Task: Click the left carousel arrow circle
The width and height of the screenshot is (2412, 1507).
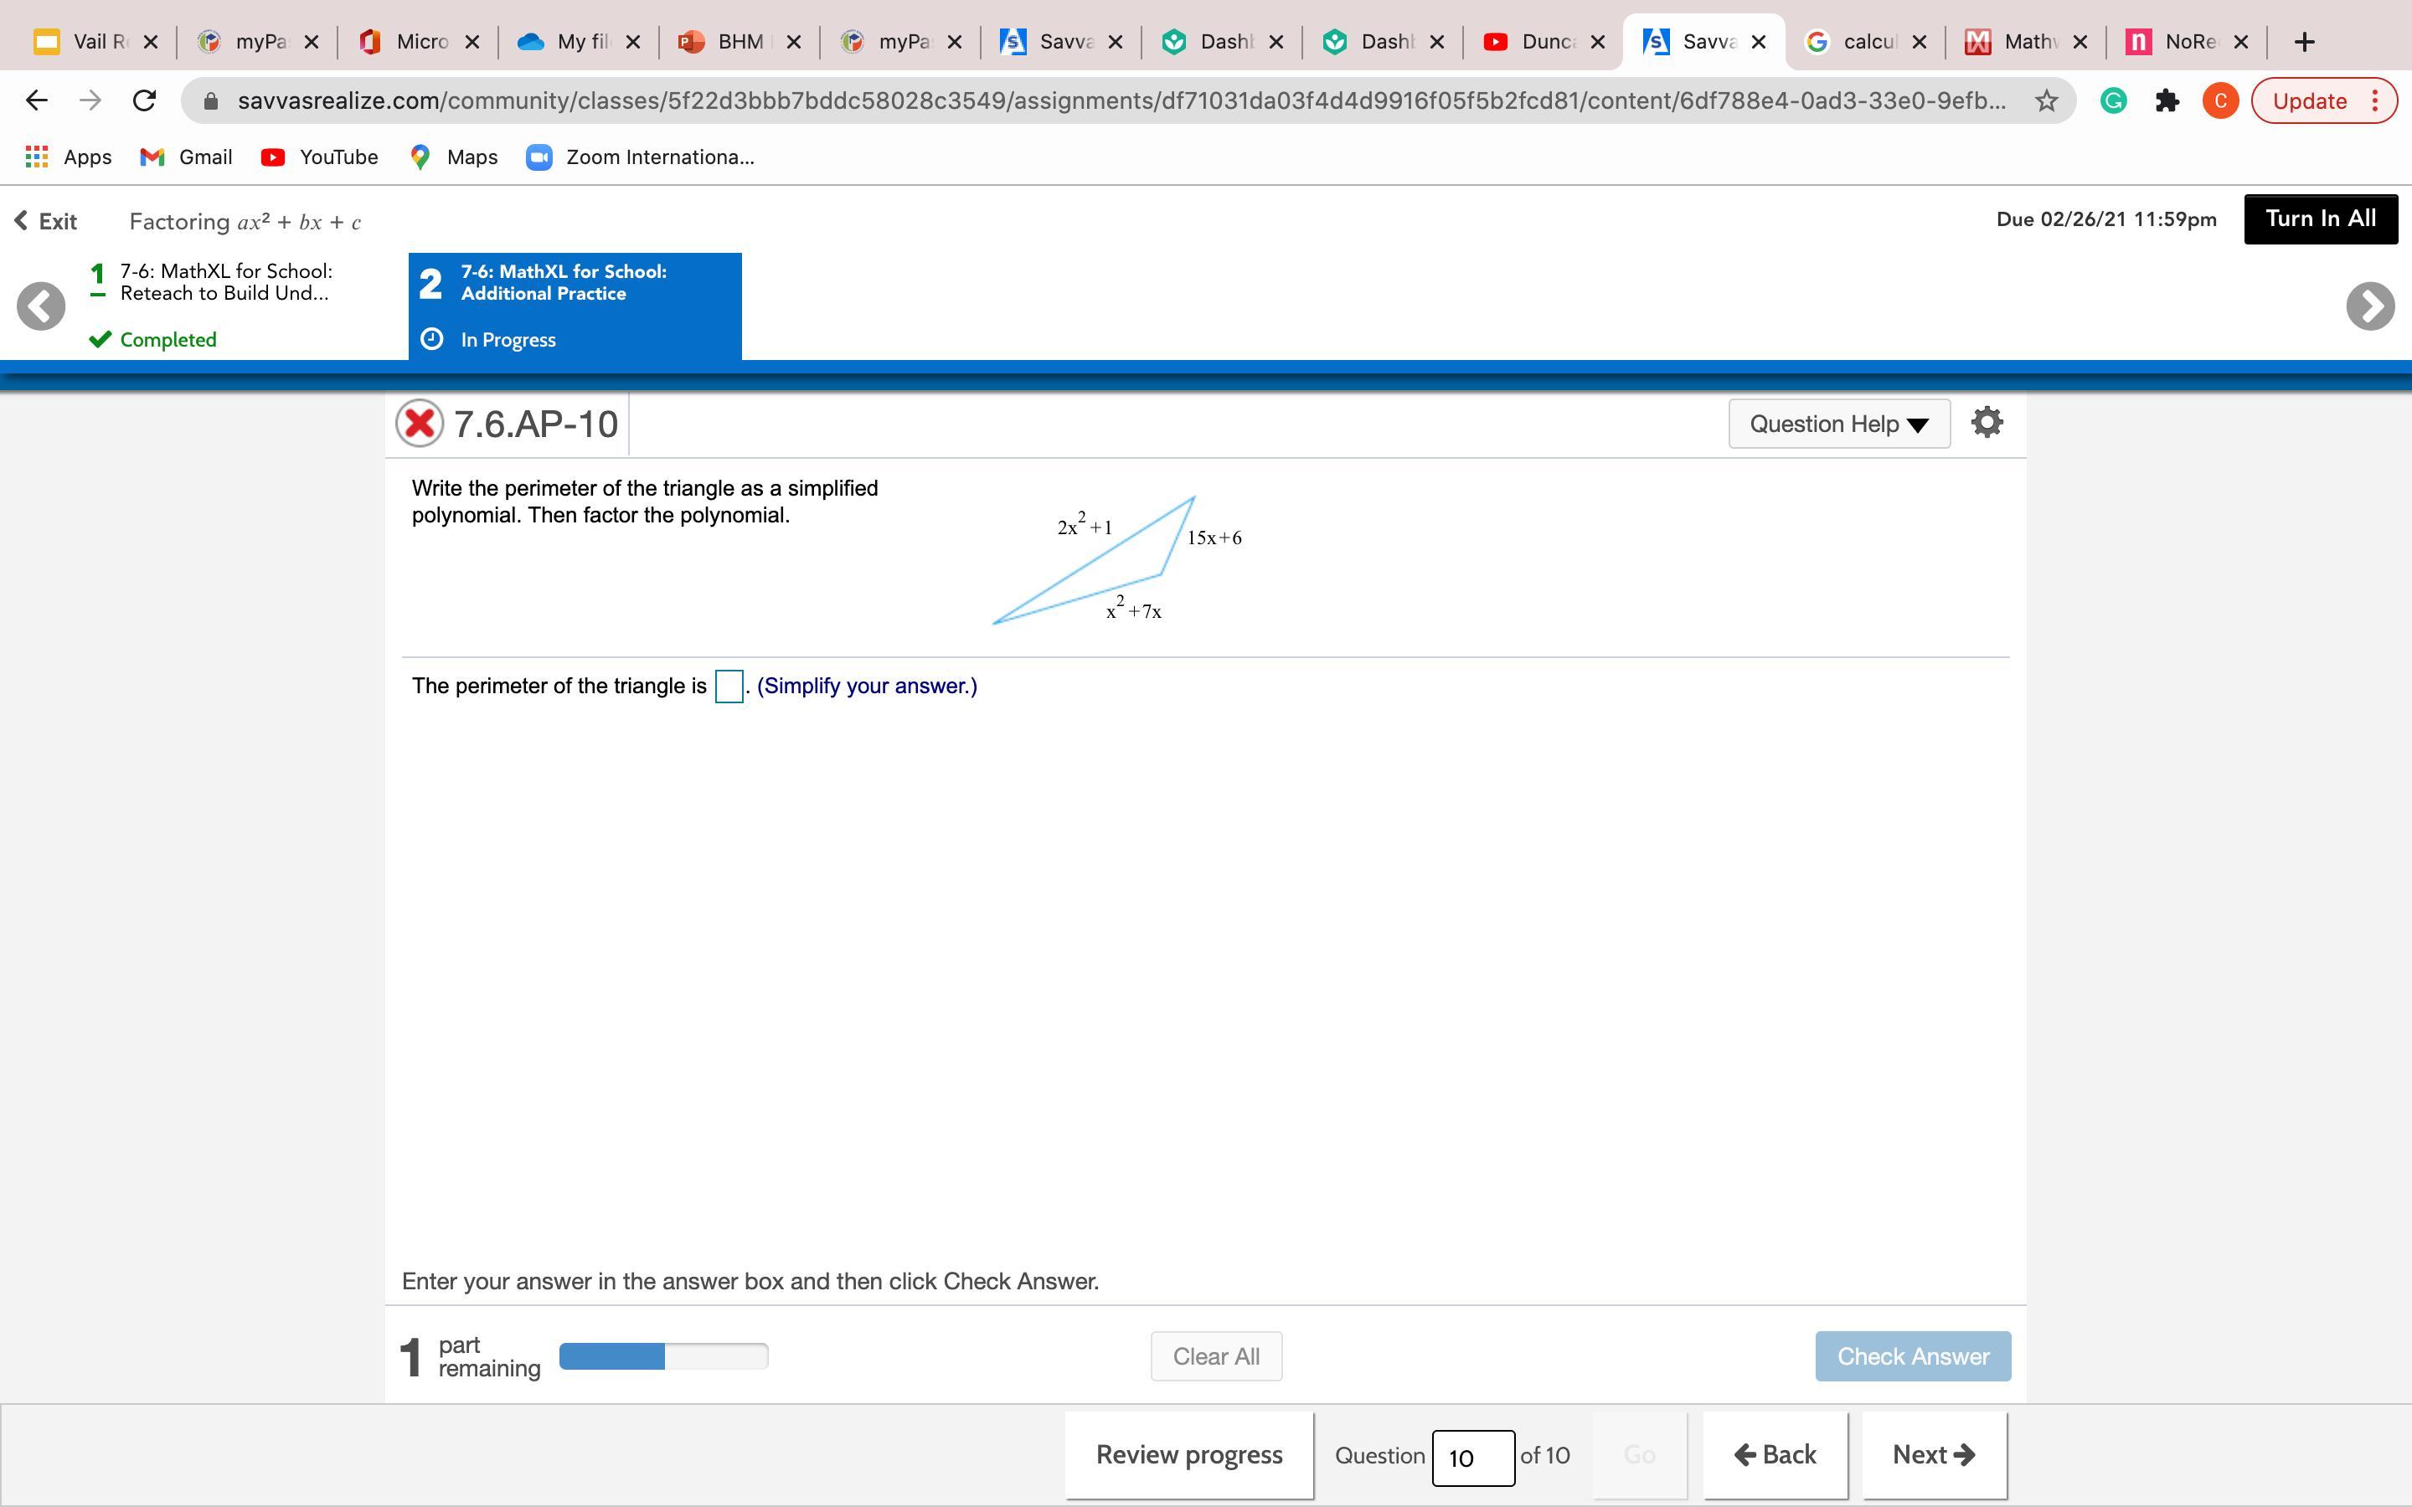Action: [x=41, y=306]
